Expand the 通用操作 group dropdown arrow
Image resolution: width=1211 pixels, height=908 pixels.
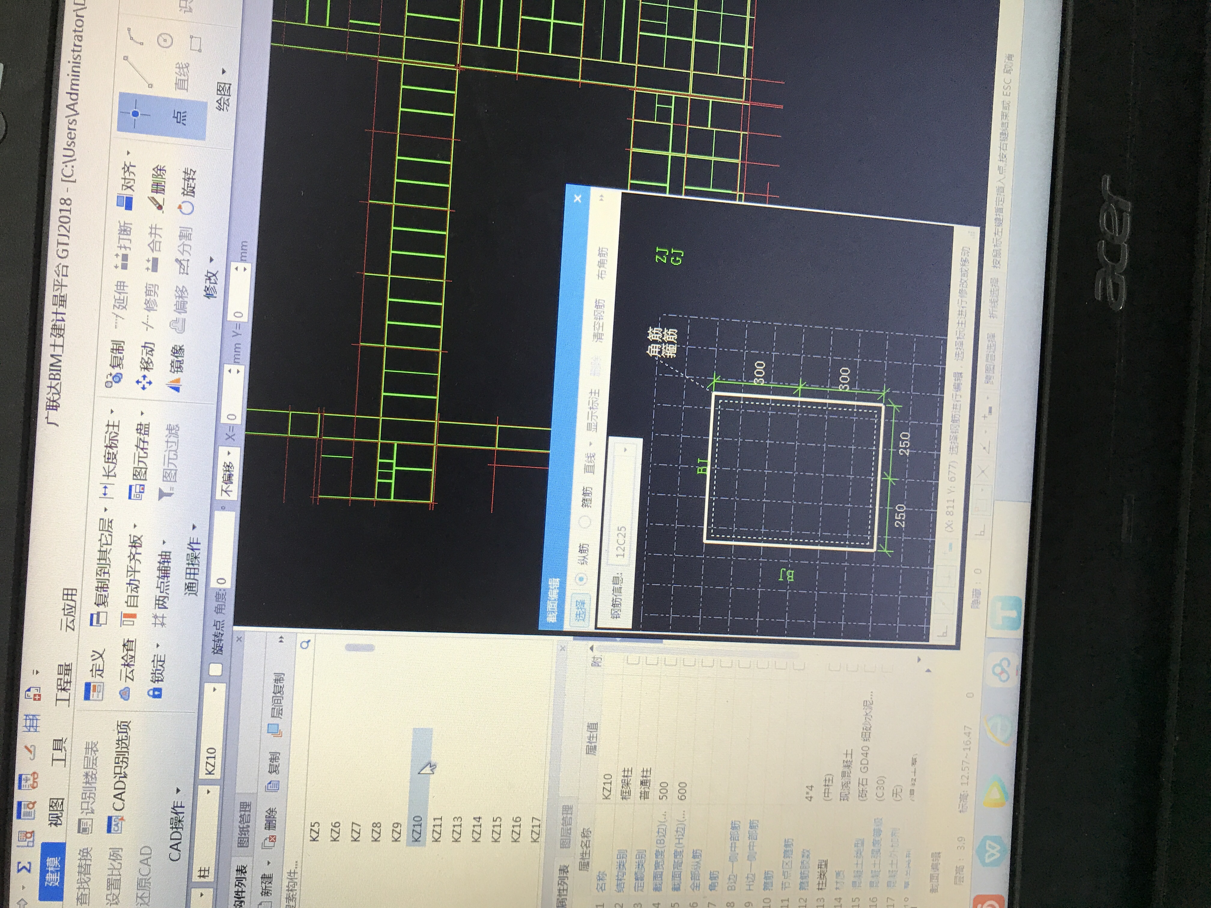pos(195,527)
